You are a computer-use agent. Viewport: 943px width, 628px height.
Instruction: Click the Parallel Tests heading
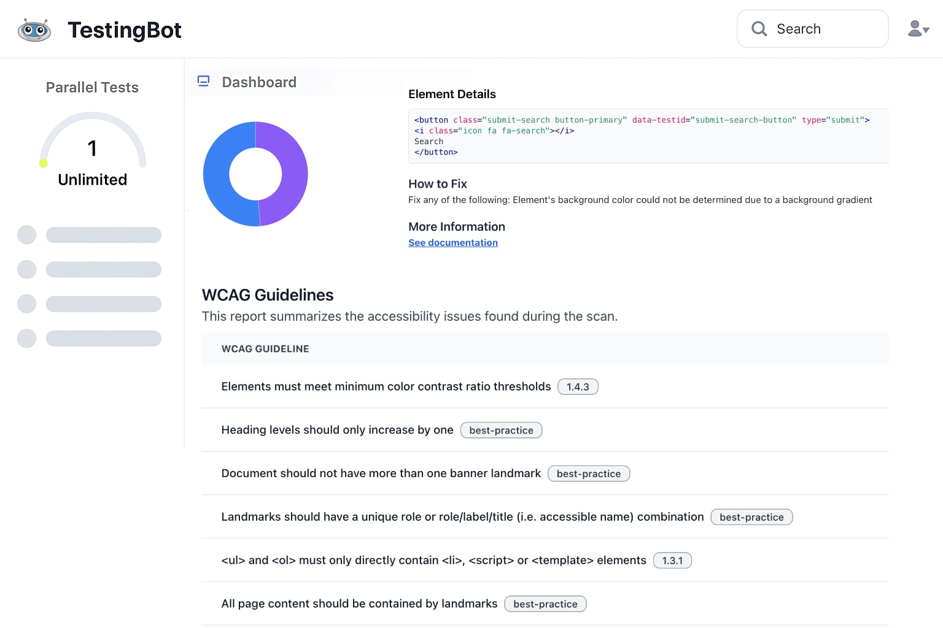coord(92,88)
